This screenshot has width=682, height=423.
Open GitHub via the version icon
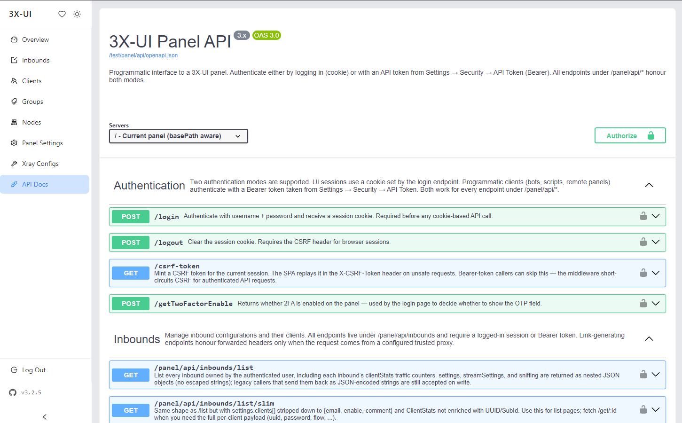13,392
